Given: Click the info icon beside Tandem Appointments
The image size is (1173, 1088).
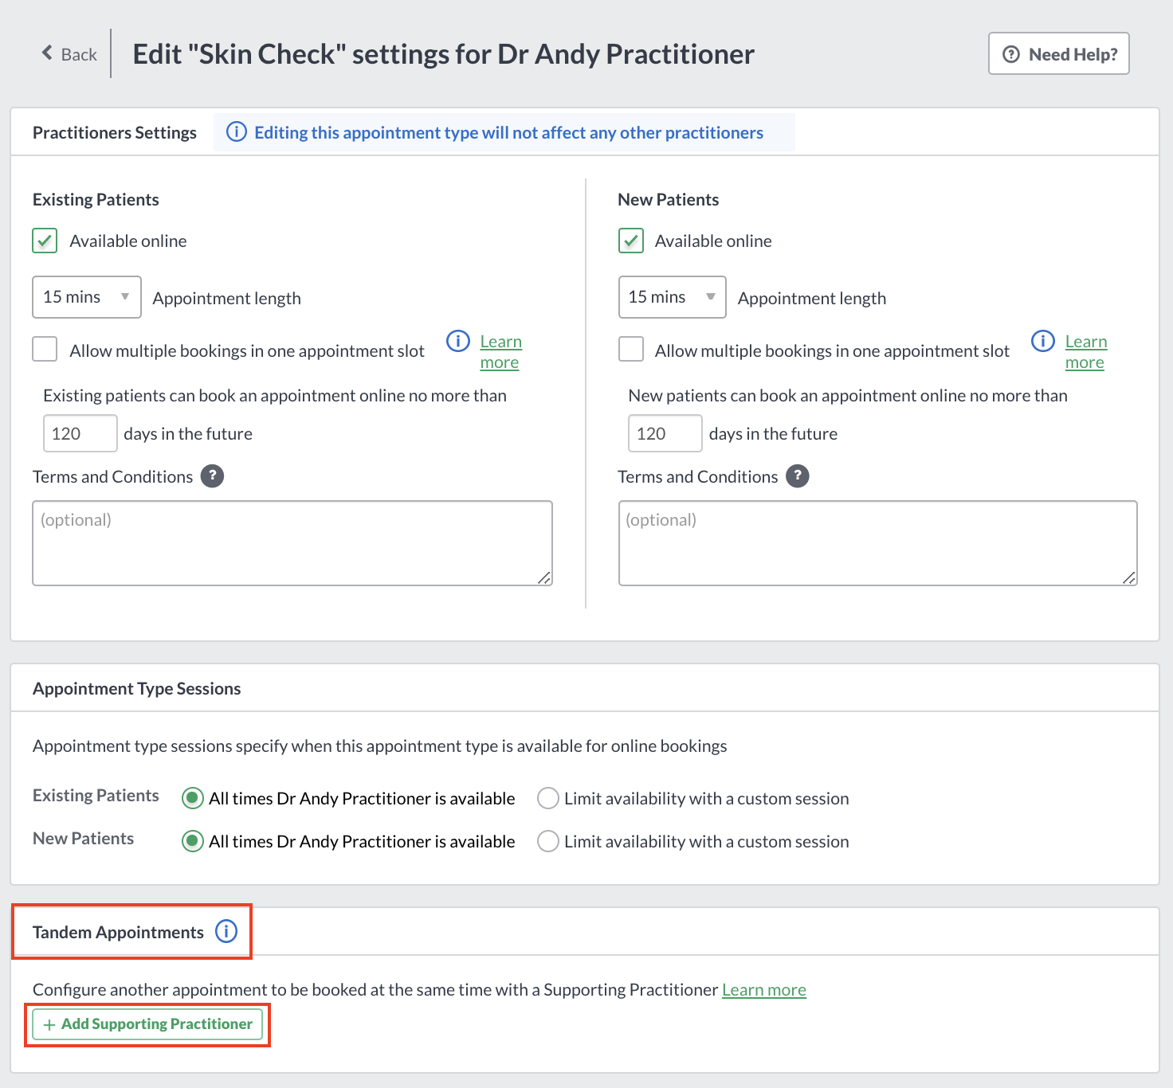Looking at the screenshot, I should pos(226,931).
